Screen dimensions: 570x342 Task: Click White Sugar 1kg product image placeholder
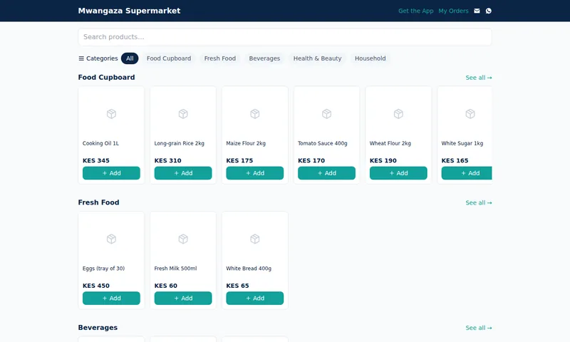(x=470, y=114)
